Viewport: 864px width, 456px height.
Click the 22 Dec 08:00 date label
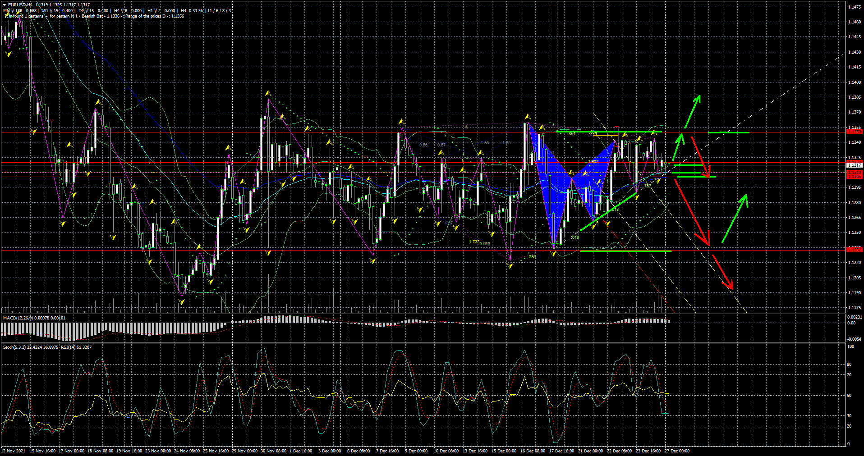coord(619,451)
